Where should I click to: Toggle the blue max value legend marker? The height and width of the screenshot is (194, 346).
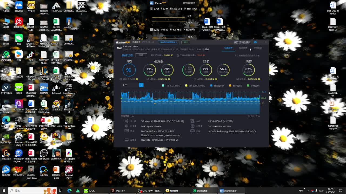click(211, 86)
